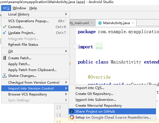This screenshot has height=123, width=159.
Task: Click the orange change marker in gutter
Action: tap(70, 63)
